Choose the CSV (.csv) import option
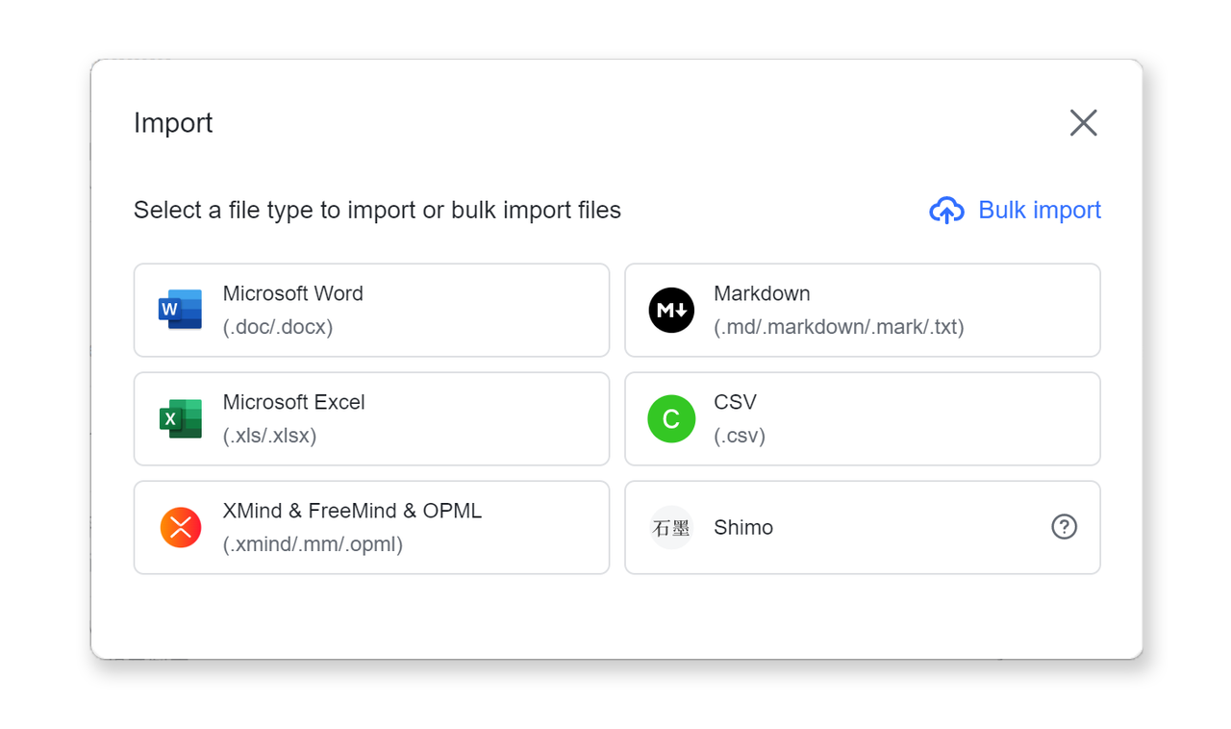The height and width of the screenshot is (729, 1231). 862,418
